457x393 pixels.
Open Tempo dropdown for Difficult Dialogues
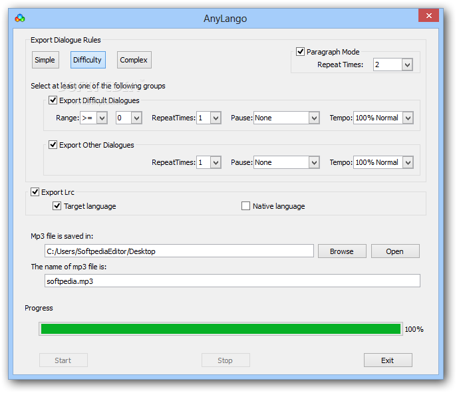(408, 118)
